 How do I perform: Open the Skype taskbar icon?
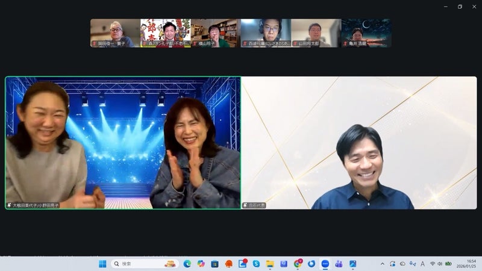pyautogui.click(x=256, y=264)
